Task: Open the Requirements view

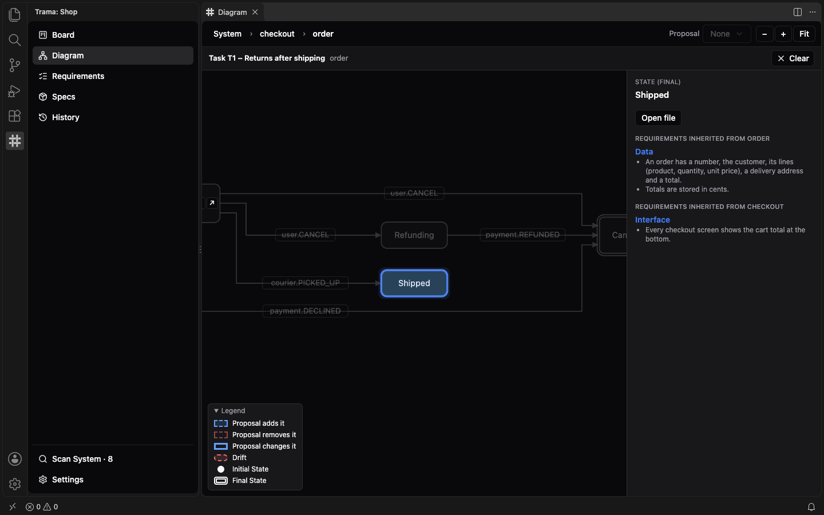Action: 113,76
